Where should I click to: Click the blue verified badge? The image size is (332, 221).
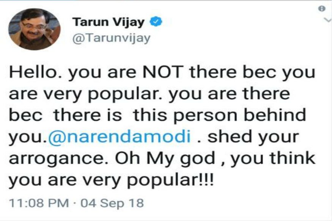[x=156, y=21]
